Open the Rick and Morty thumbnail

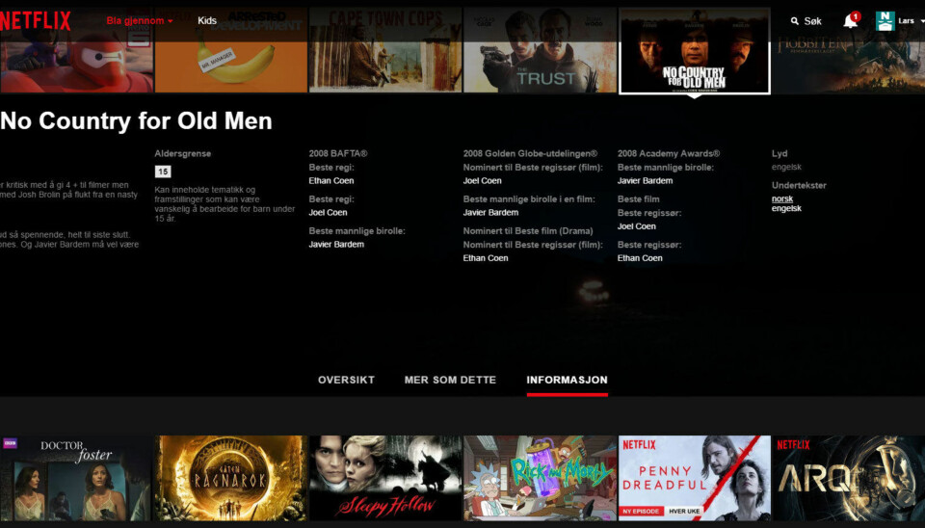(540, 478)
